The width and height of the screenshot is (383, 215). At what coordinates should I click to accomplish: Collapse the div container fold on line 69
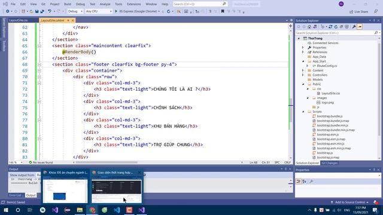pos(39,70)
